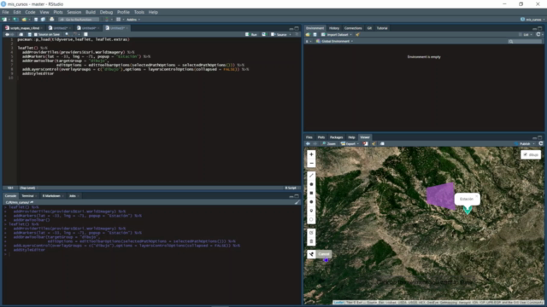Switch to the Help tab in lower pane

coord(351,137)
